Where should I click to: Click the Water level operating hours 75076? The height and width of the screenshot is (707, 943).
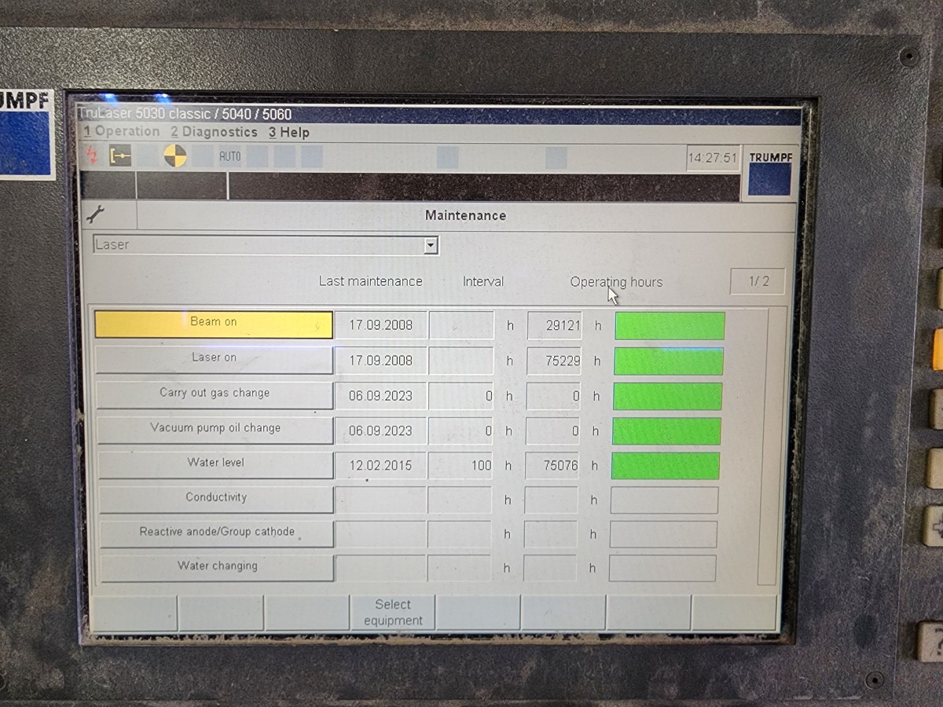coord(552,465)
